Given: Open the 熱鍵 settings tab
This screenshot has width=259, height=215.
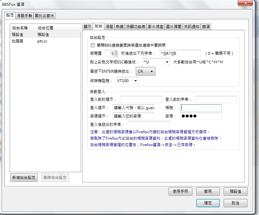Looking at the screenshot, I should click(120, 27).
